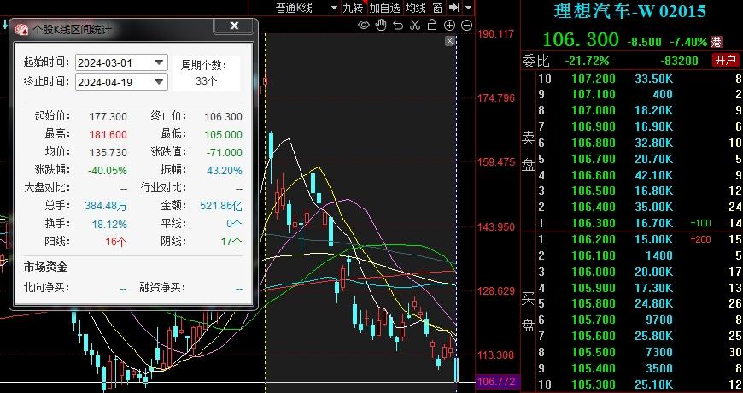Select buy level 6 price 105.700
The width and height of the screenshot is (743, 393).
(x=594, y=320)
